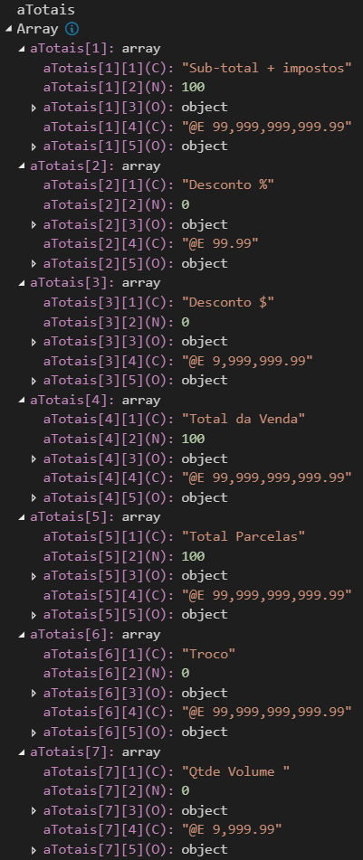
Task: Expand the aTotais[5][5] object arrow
Action: 34,615
